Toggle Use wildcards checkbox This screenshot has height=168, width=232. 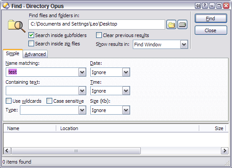tap(8, 101)
